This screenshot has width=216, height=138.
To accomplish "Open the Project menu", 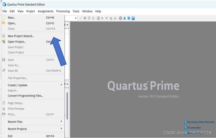I will (31, 11).
